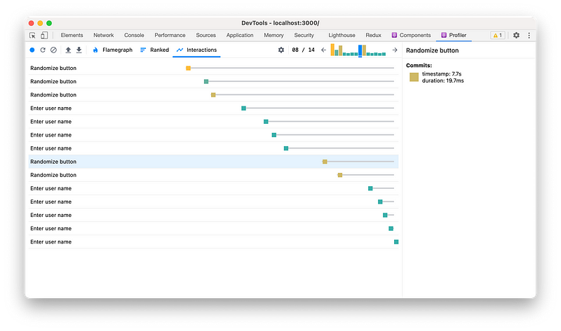Click the commit swatch at timestamp 7.7s
561x331 pixels.
pyautogui.click(x=414, y=77)
